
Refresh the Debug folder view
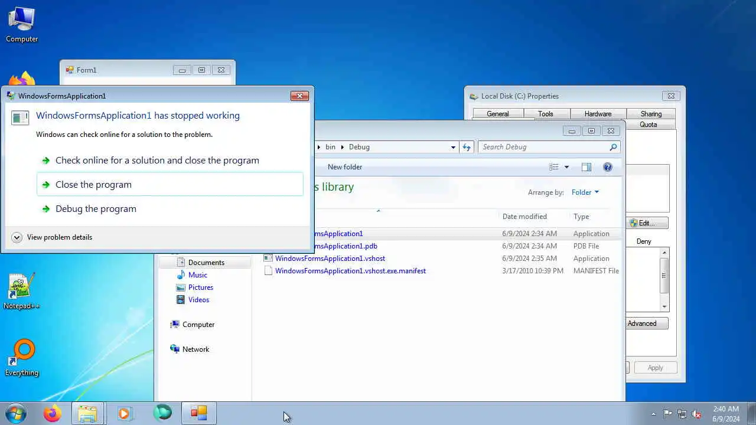point(467,147)
